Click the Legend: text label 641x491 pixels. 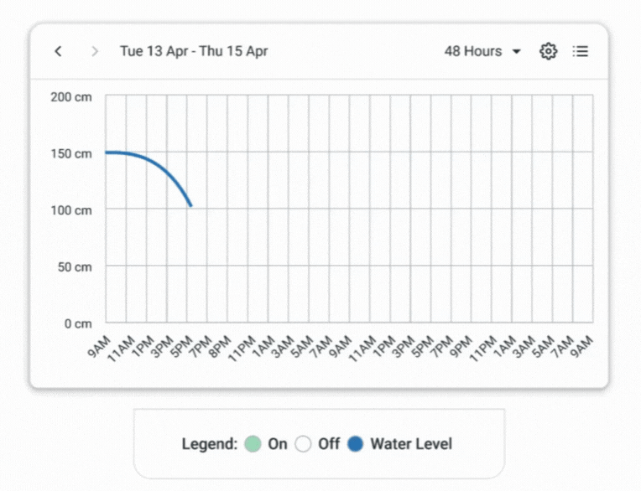210,444
